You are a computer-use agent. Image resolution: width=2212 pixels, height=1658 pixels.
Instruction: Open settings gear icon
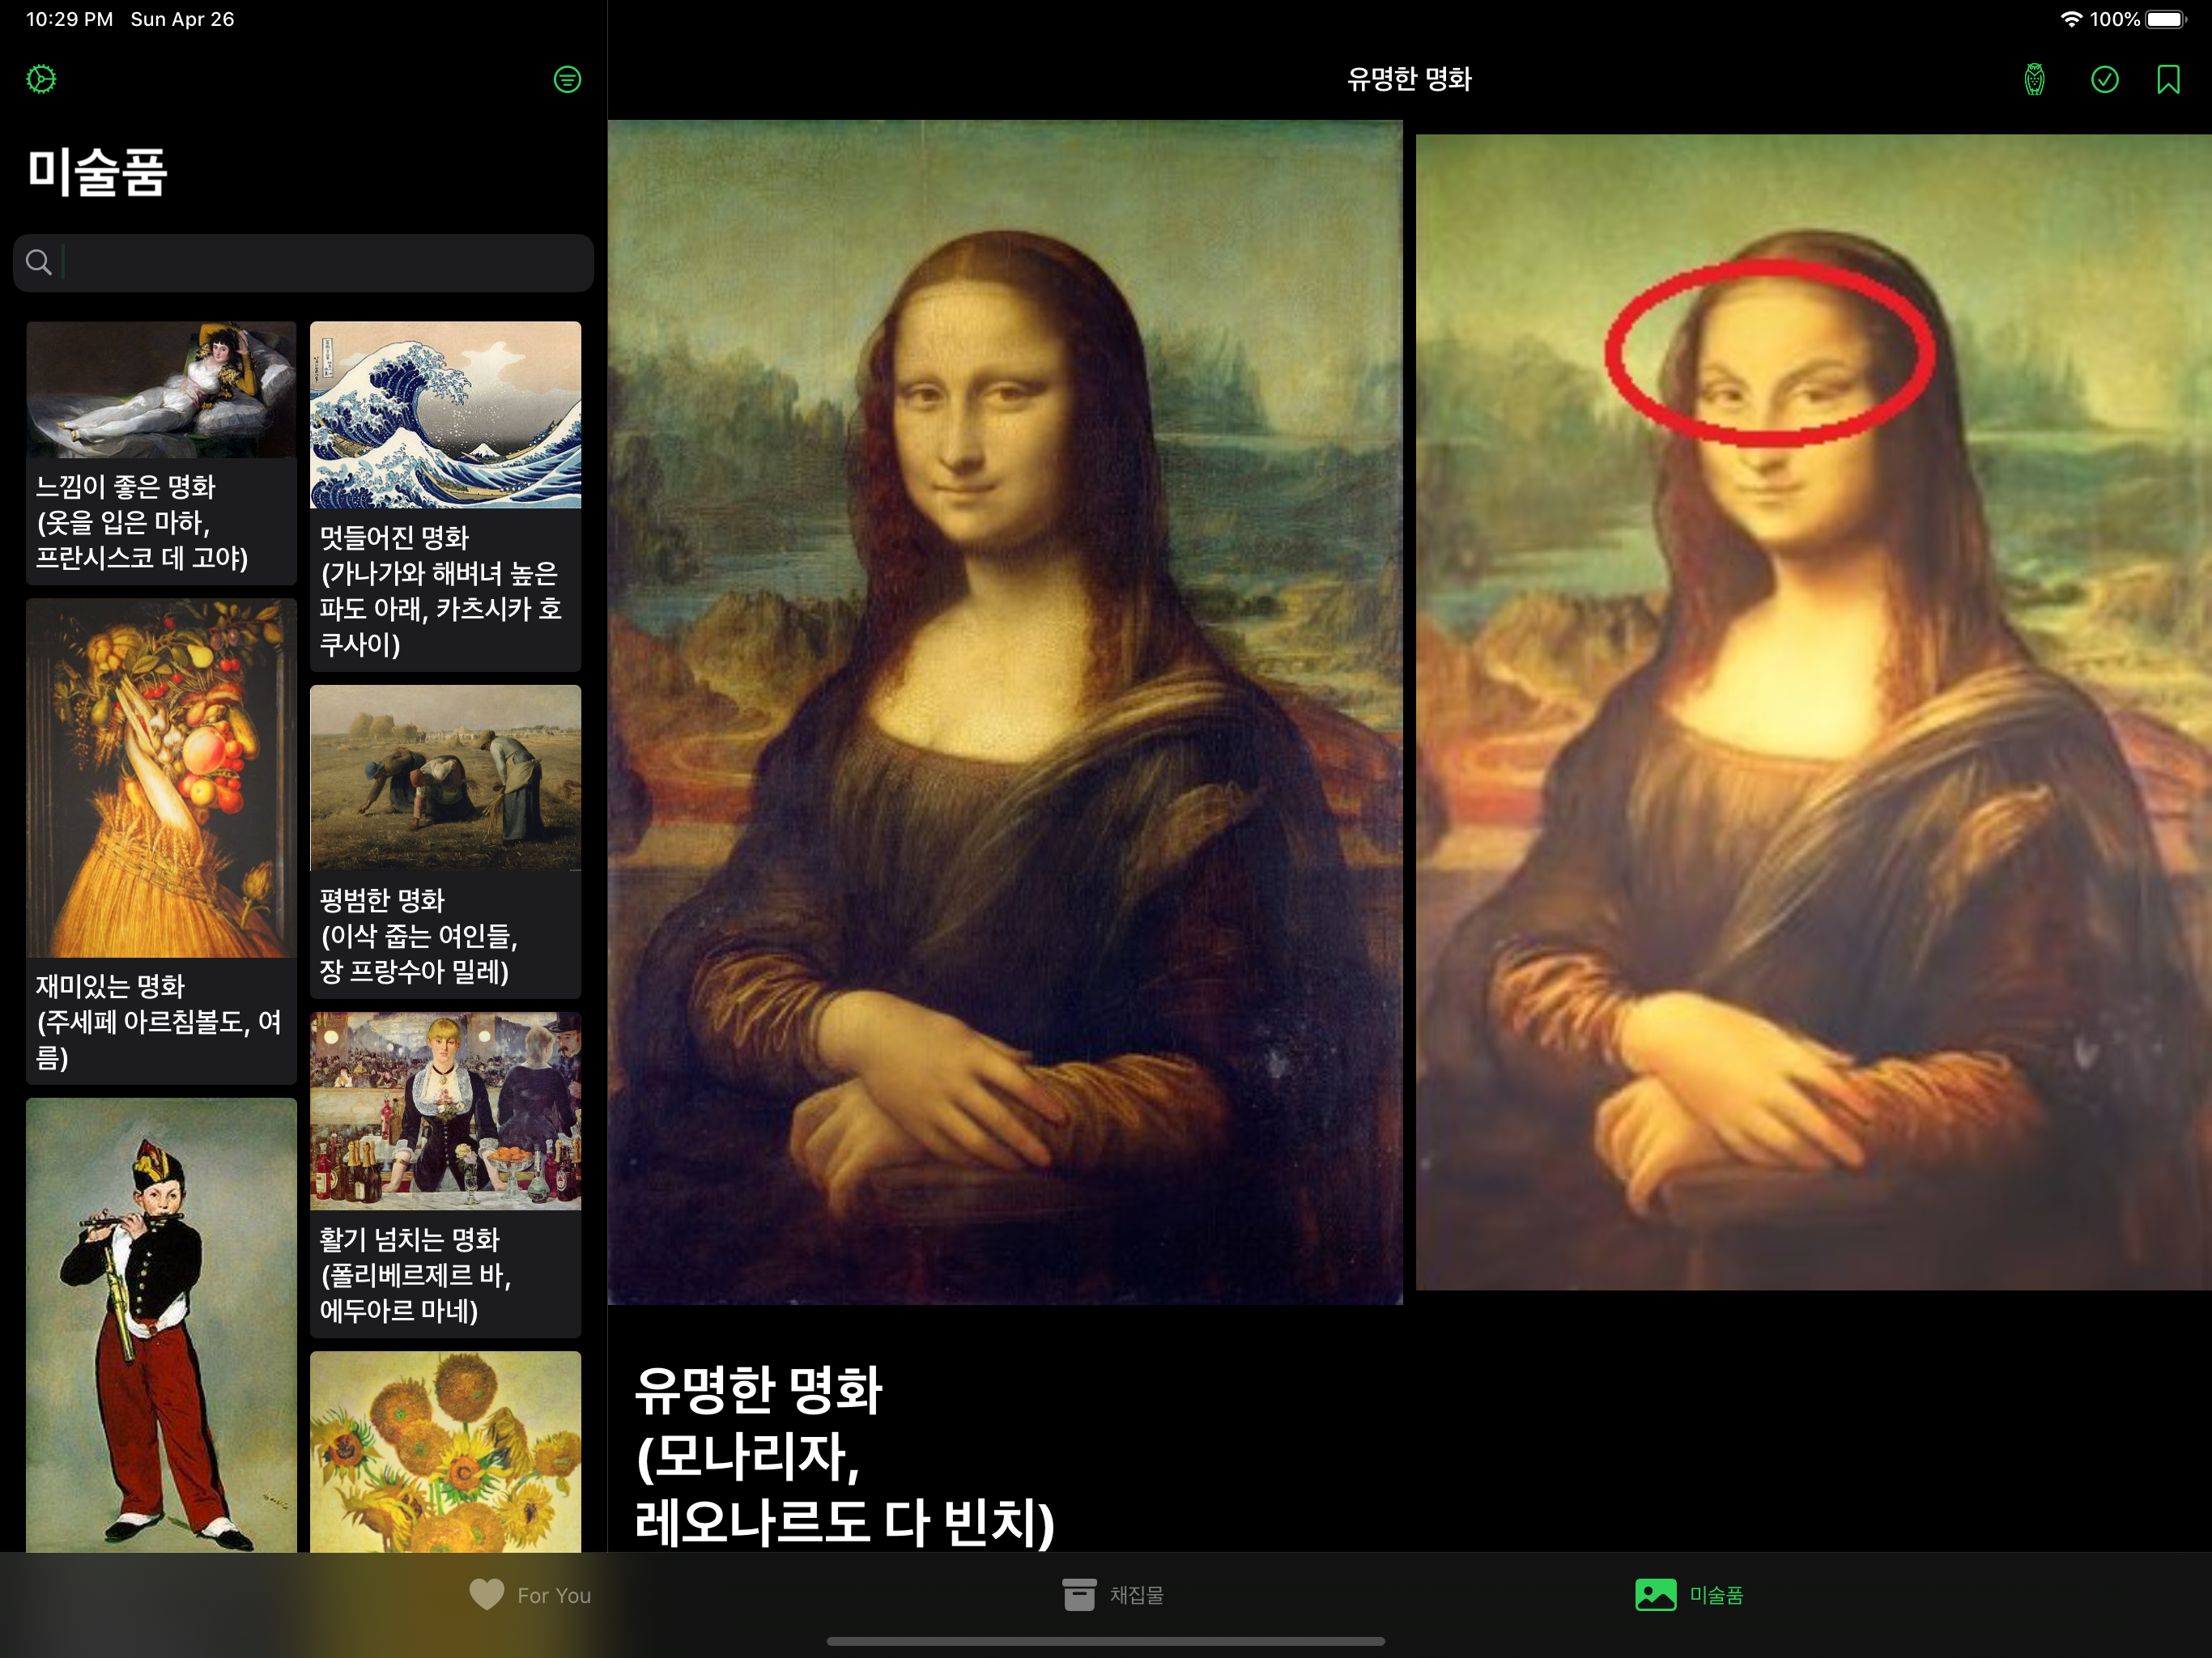[x=41, y=79]
